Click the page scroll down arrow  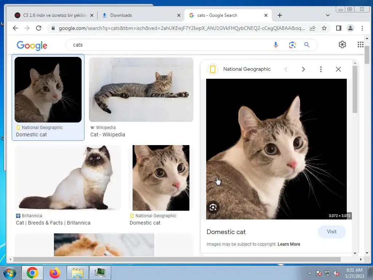tap(367, 253)
